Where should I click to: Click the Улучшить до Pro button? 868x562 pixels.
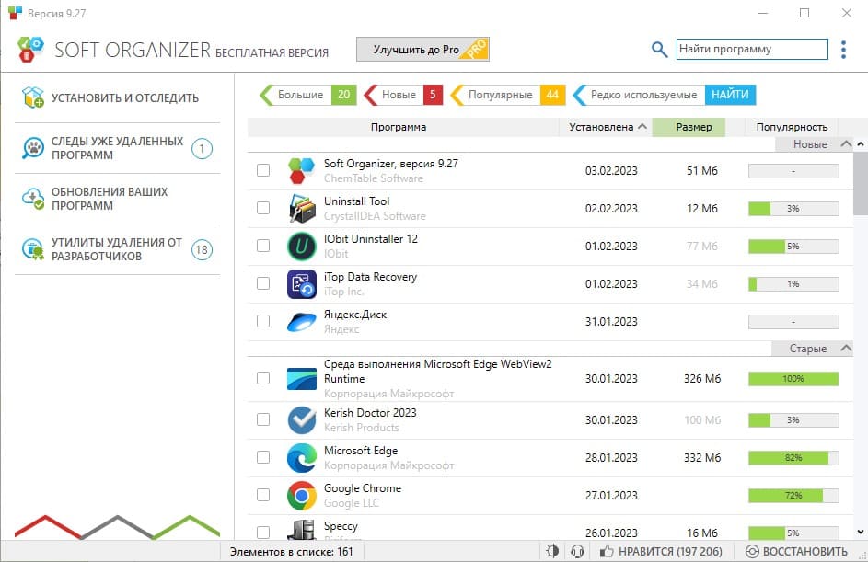(422, 50)
